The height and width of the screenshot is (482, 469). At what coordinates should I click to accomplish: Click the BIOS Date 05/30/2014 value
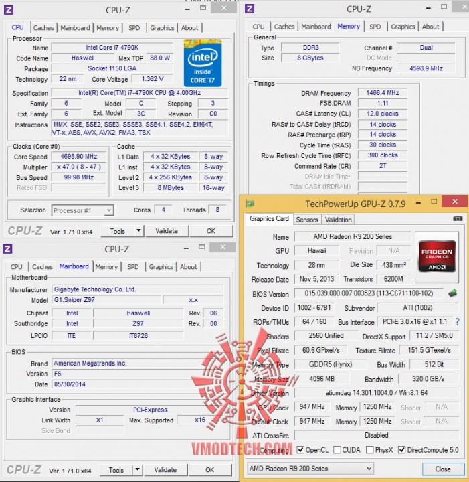pos(70,384)
